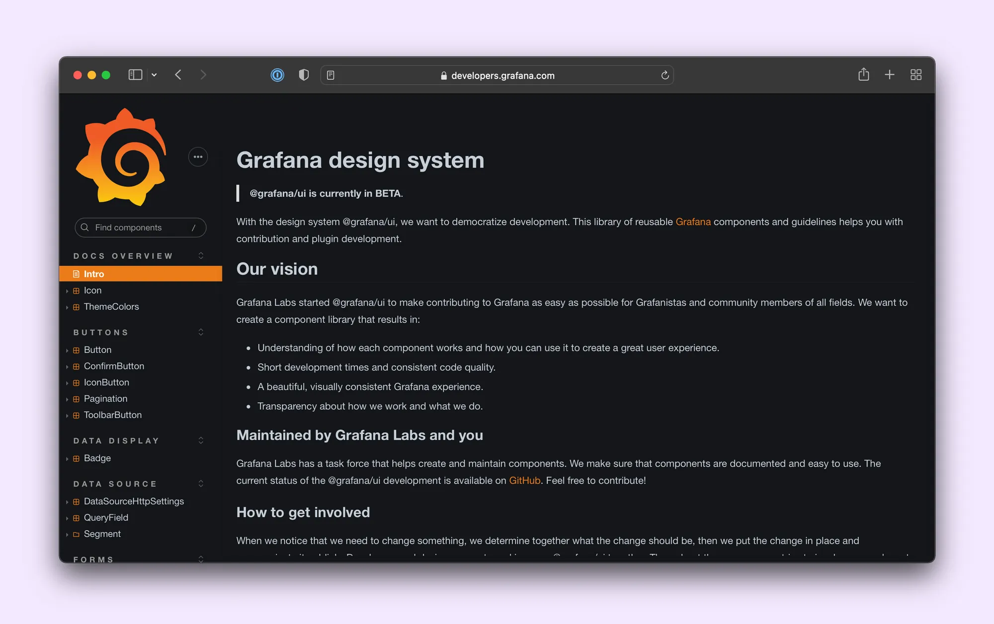Show tab overview grid icon

click(x=915, y=74)
